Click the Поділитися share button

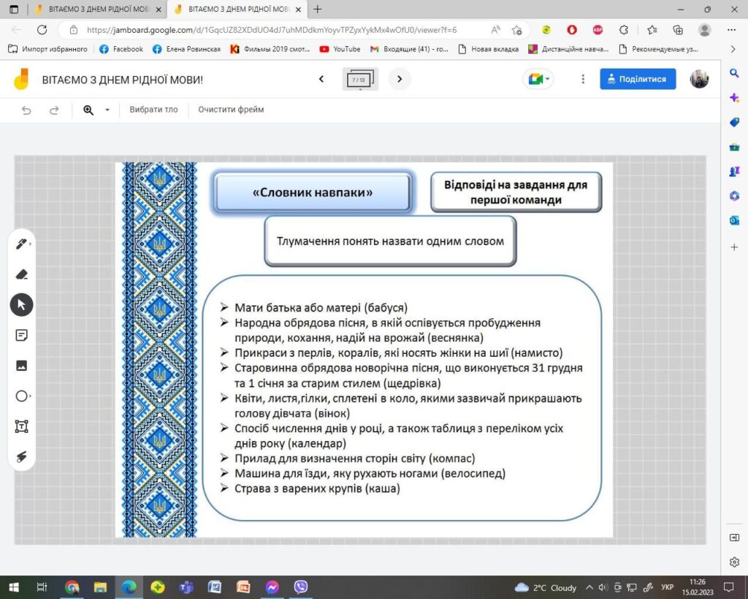coord(638,79)
